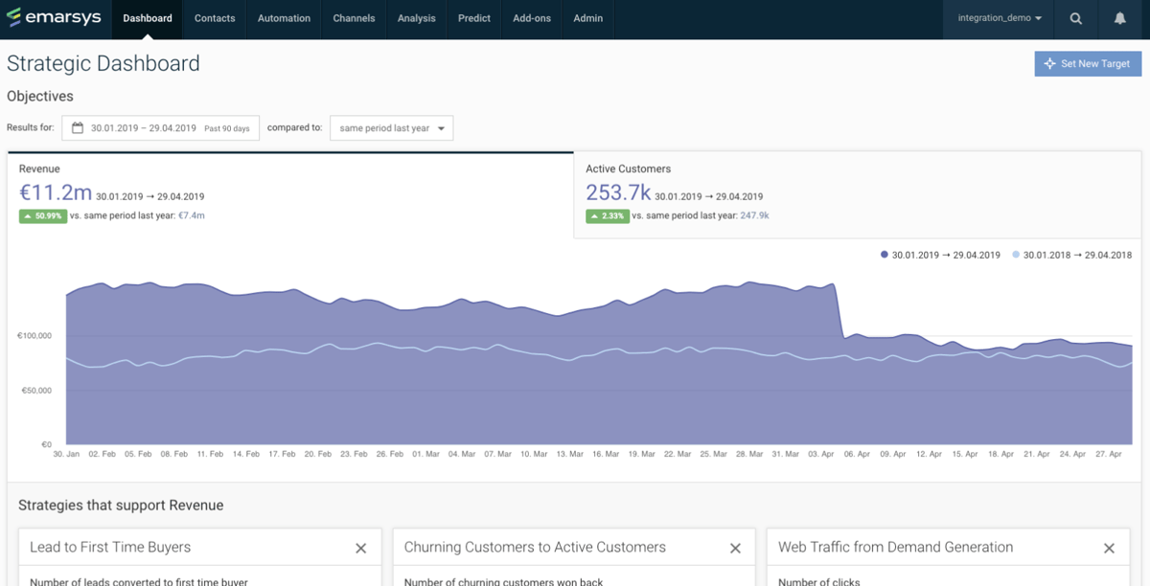This screenshot has height=586, width=1150.
Task: Open notifications via the bell icon
Action: coord(1119,19)
